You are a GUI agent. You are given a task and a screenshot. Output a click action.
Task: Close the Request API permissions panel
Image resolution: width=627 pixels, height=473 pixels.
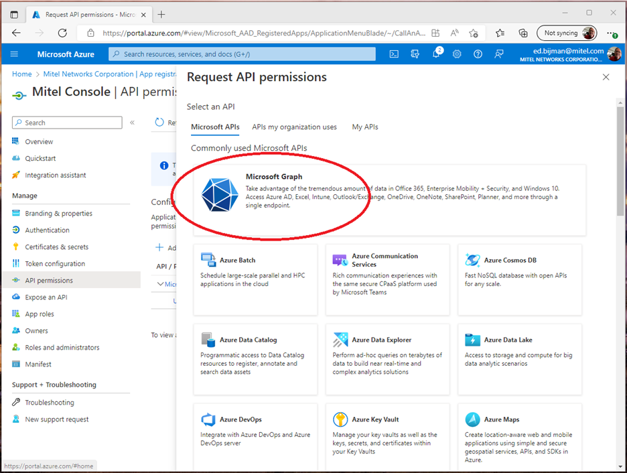pos(606,77)
